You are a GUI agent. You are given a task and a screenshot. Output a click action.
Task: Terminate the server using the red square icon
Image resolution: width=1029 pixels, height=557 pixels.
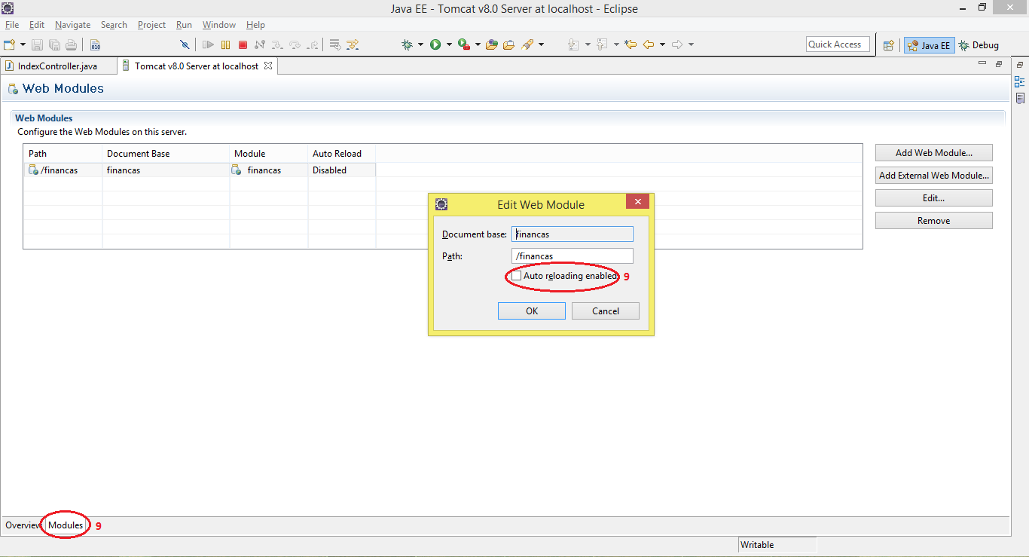[243, 44]
